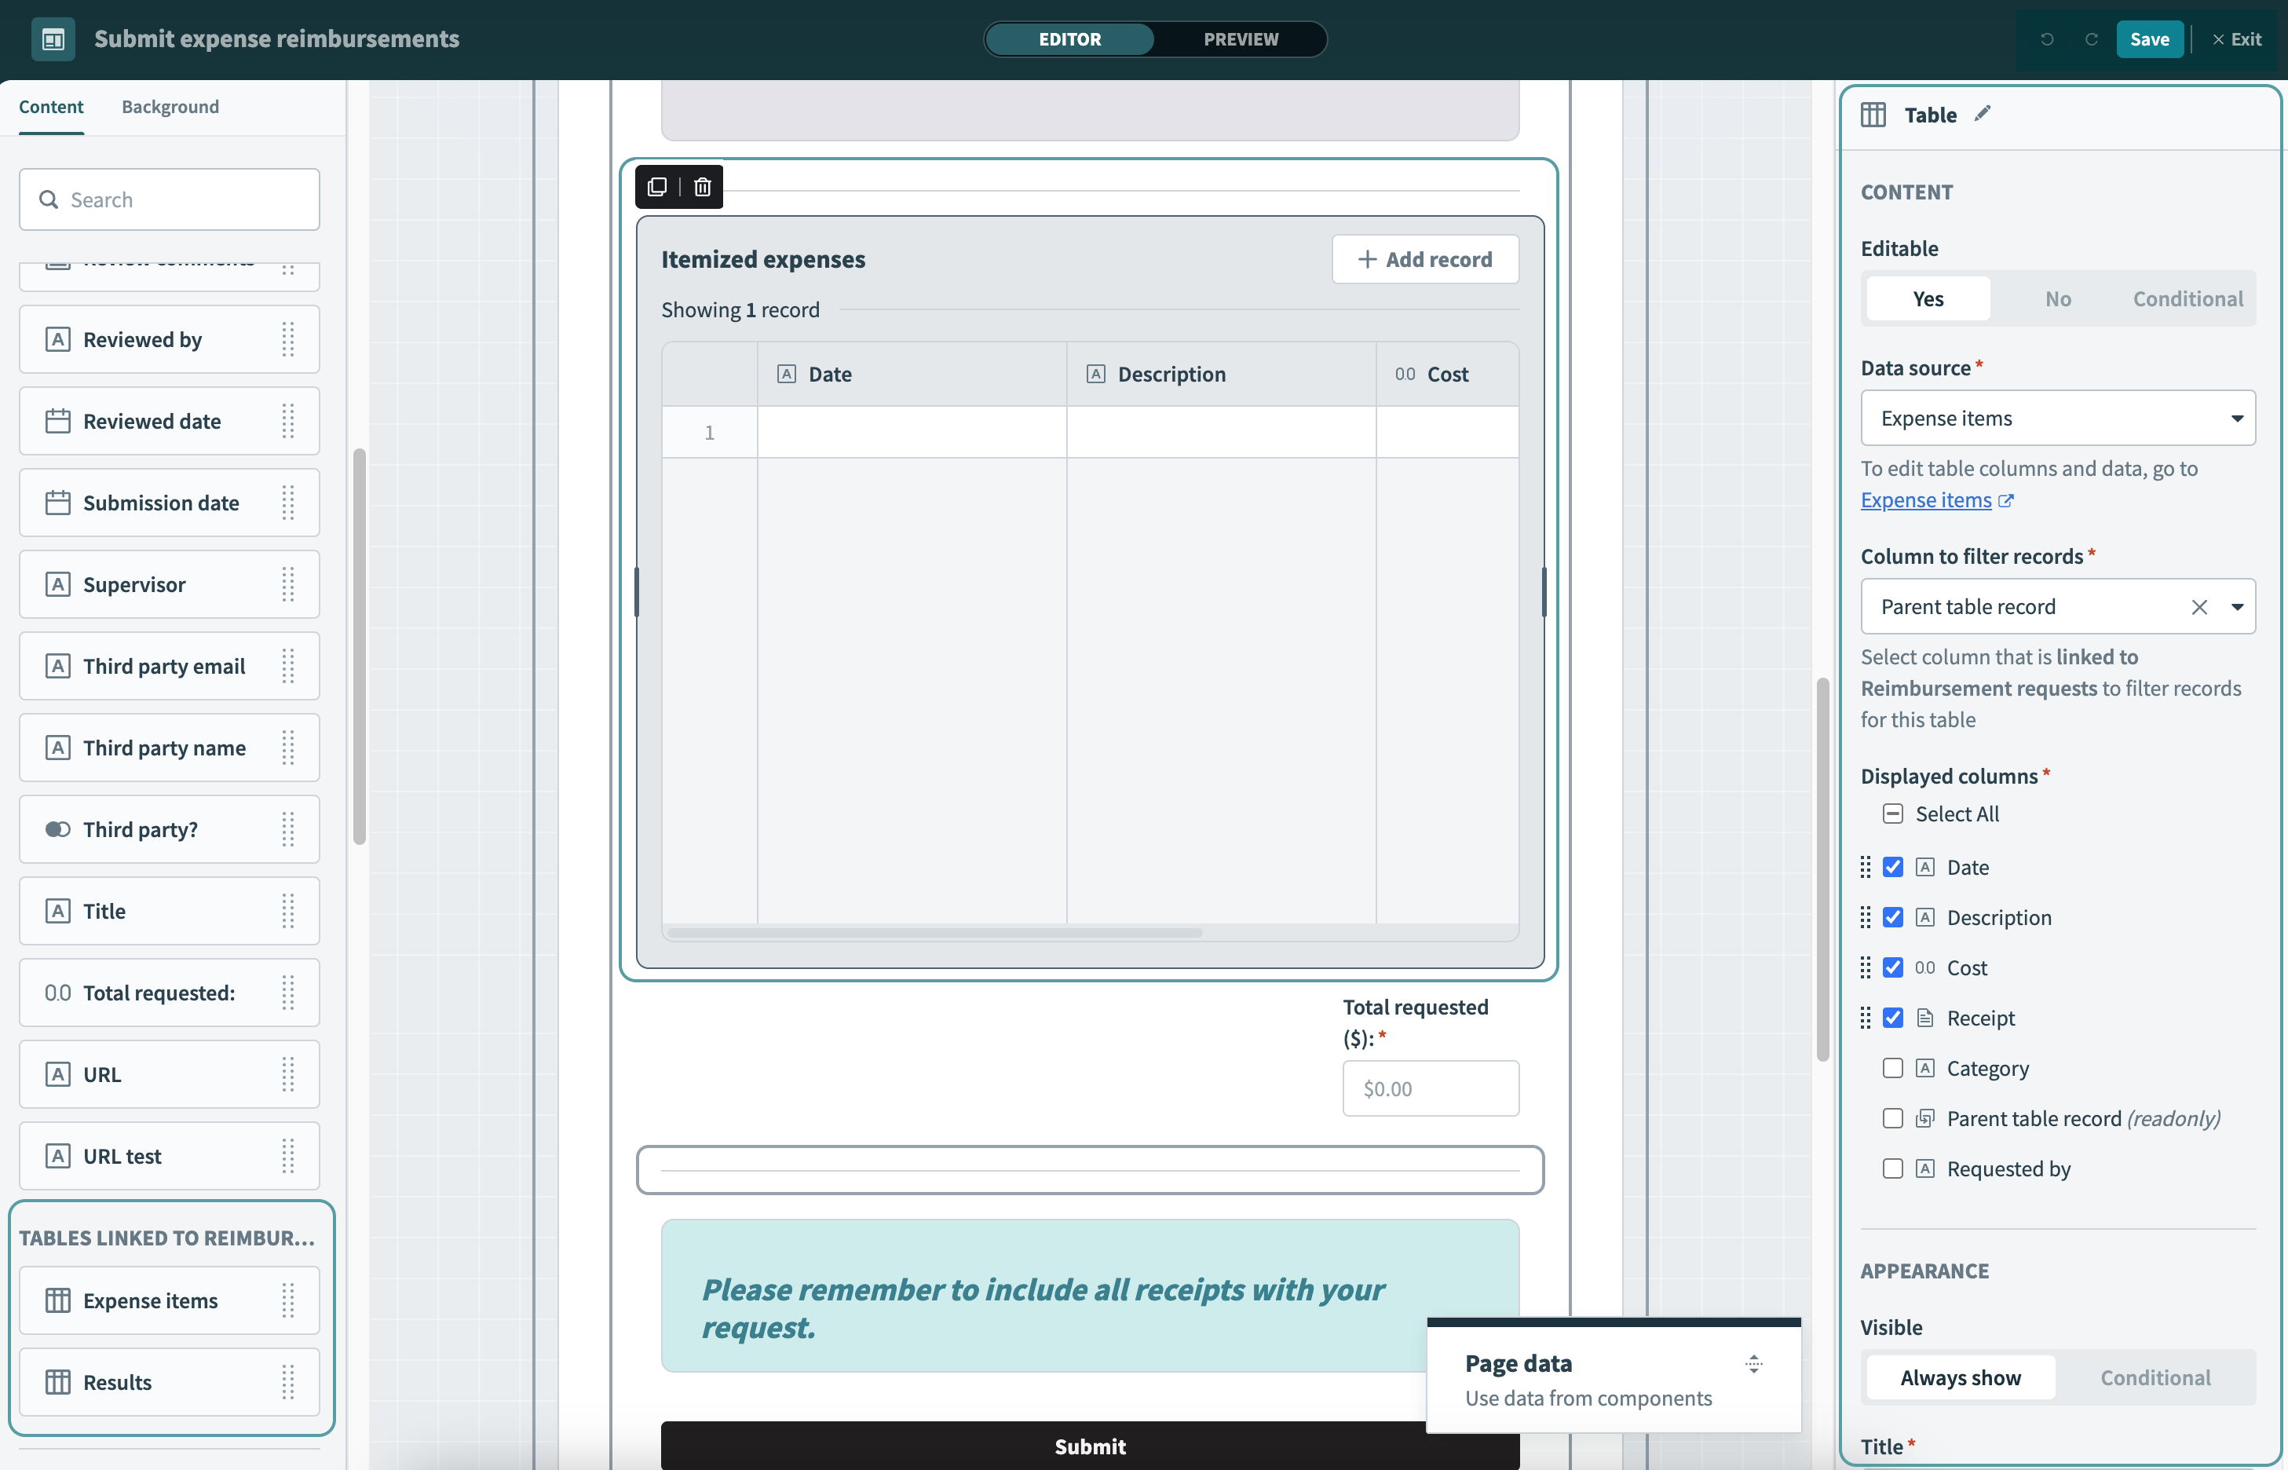
Task: Enable the Category column checkbox
Action: pyautogui.click(x=1893, y=1068)
